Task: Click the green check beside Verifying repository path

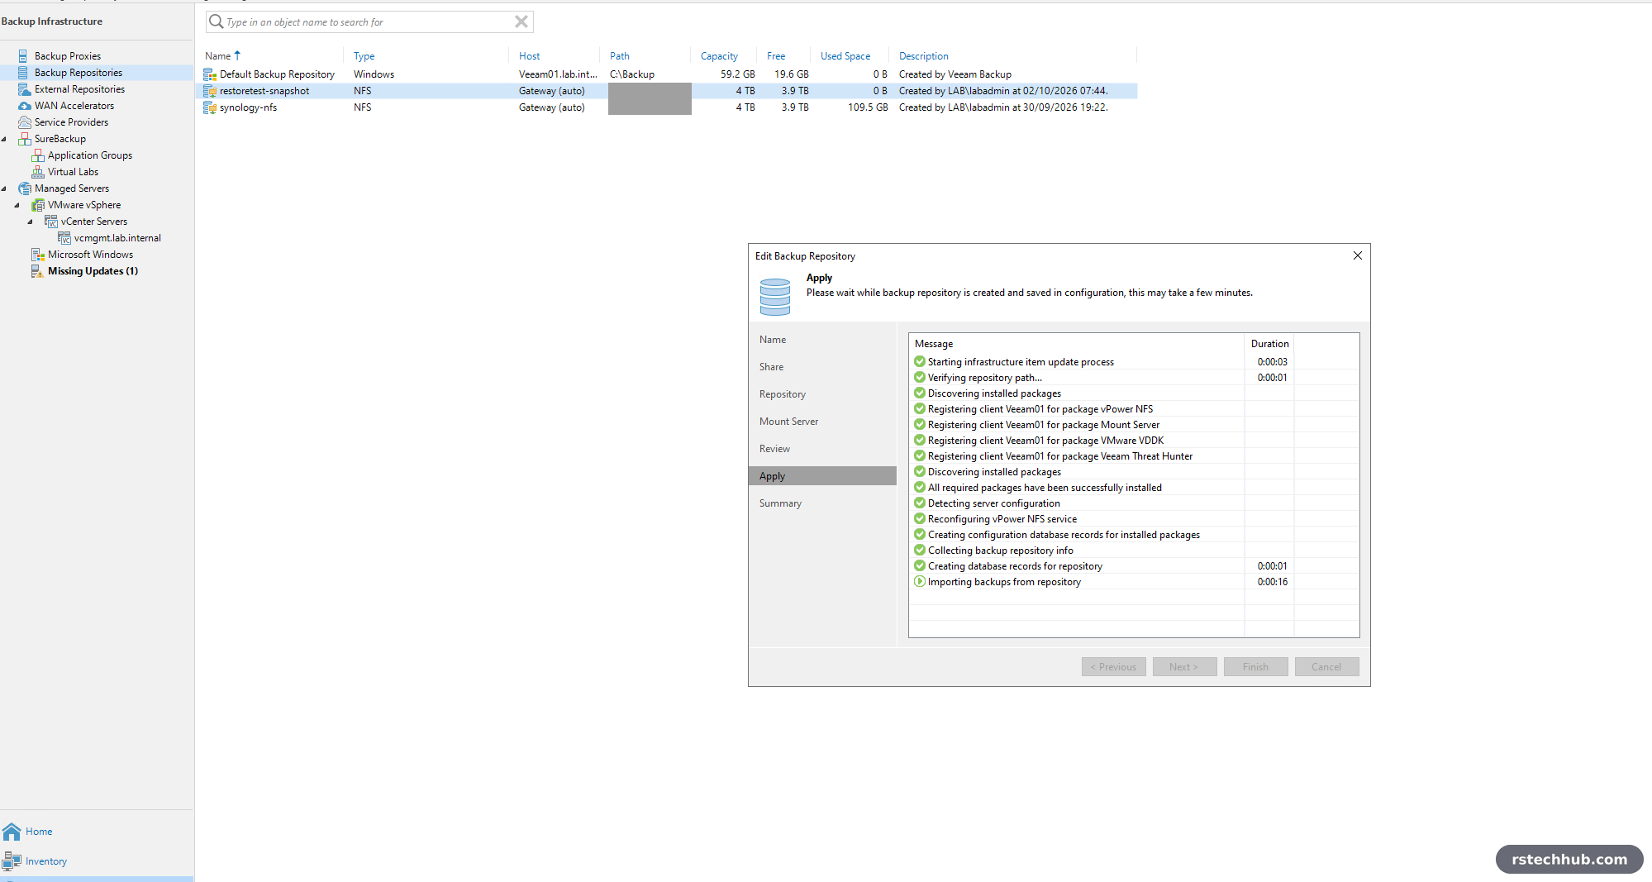Action: [x=920, y=378]
